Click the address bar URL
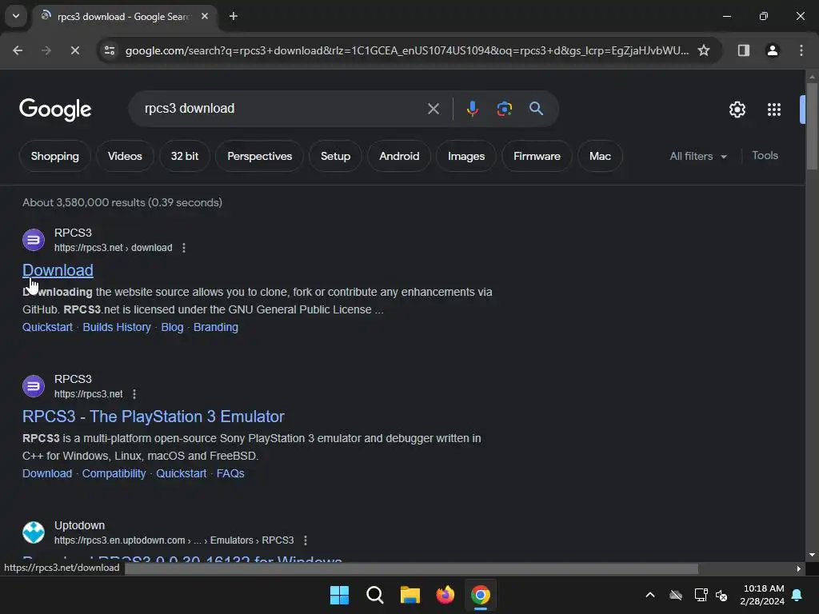The image size is (819, 614). (407, 50)
